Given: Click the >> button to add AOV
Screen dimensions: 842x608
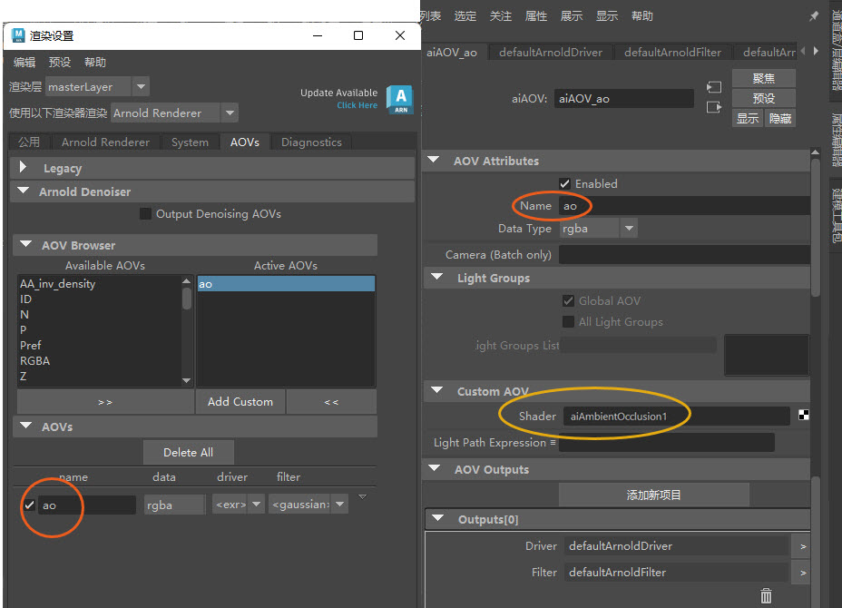Looking at the screenshot, I should 105,402.
